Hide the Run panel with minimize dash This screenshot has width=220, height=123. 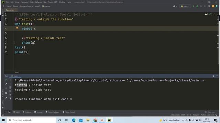coord(217,76)
